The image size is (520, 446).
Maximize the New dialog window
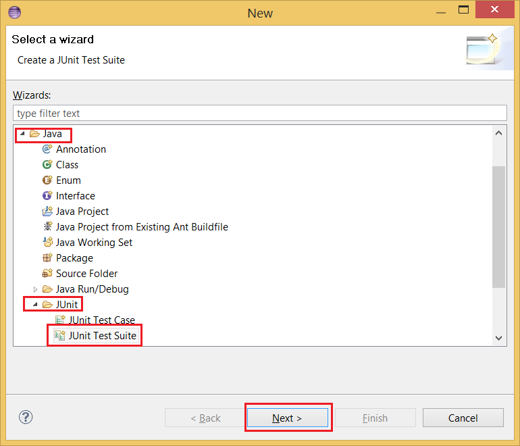tap(464, 9)
